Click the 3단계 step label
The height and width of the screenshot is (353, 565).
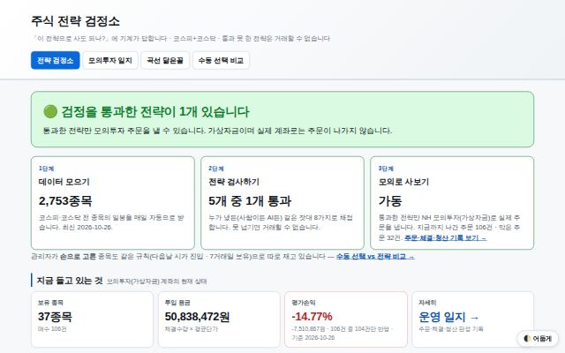[x=386, y=169]
